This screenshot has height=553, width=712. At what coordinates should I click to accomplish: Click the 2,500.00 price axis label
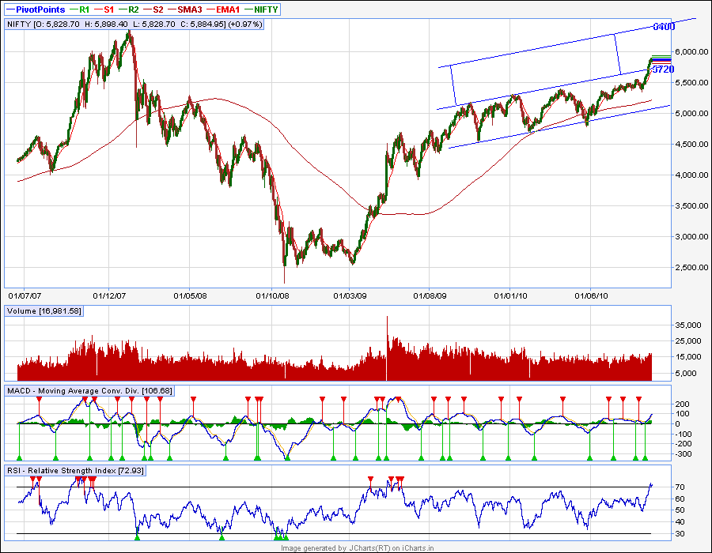(x=691, y=268)
